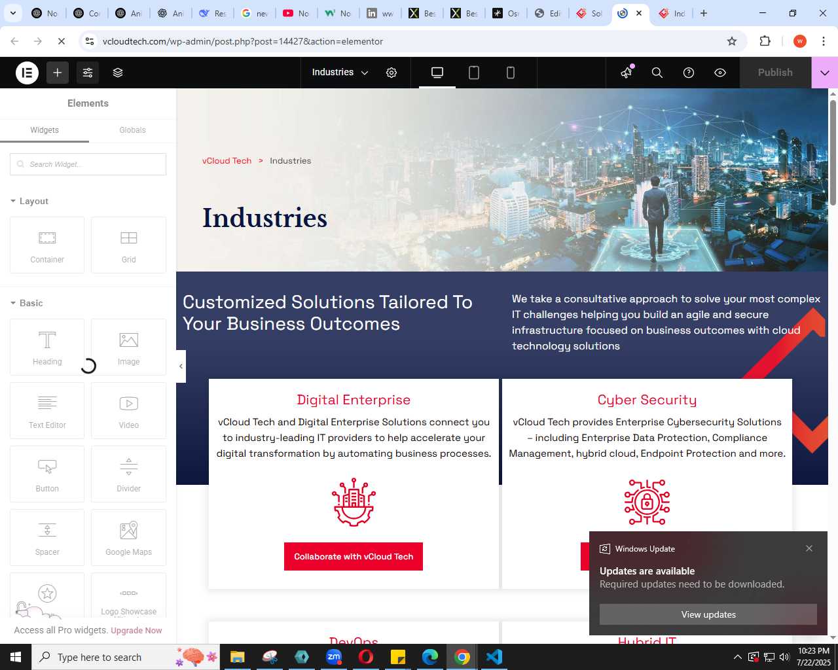Select the Button widget
The height and width of the screenshot is (670, 838).
[47, 474]
